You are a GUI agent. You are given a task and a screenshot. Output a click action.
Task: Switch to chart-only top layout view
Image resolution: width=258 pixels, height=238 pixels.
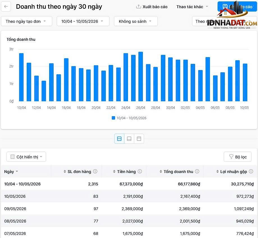pos(139,139)
